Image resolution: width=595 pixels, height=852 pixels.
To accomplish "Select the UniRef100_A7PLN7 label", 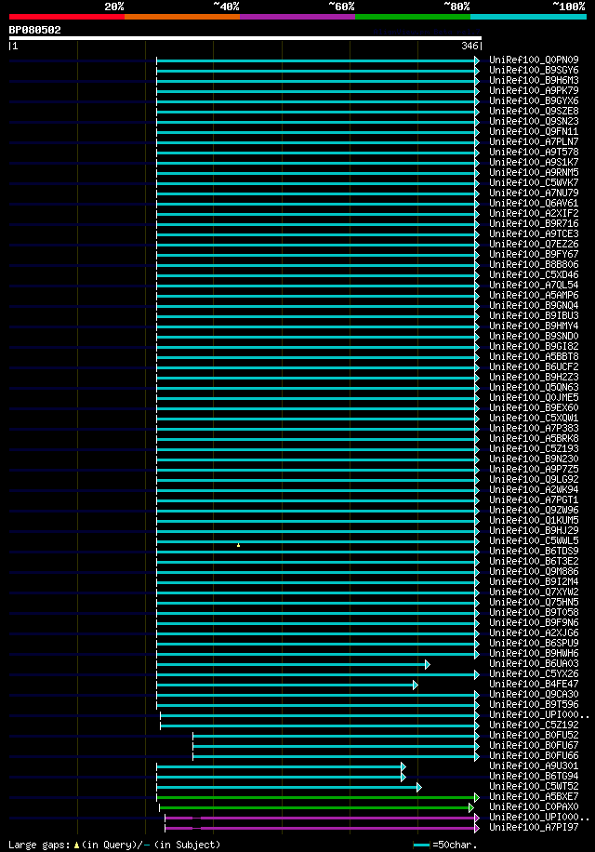I will point(534,141).
